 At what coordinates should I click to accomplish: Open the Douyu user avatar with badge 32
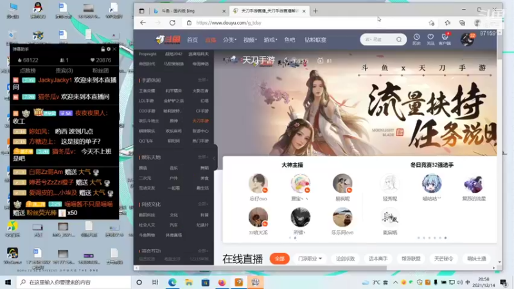point(467,39)
